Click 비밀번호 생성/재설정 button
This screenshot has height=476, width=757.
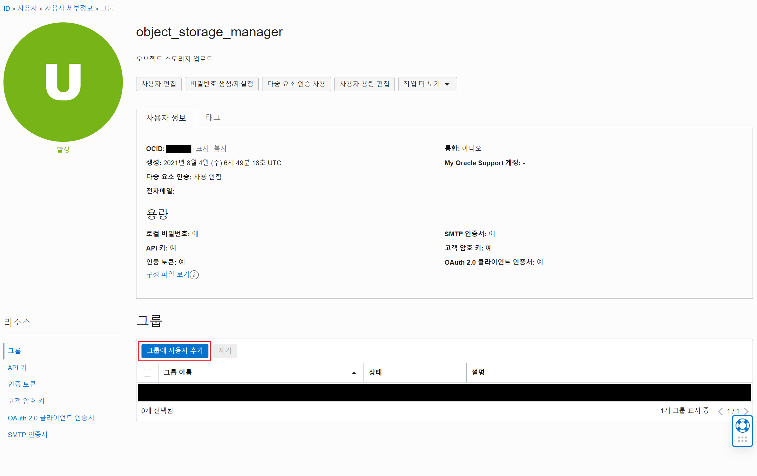221,84
